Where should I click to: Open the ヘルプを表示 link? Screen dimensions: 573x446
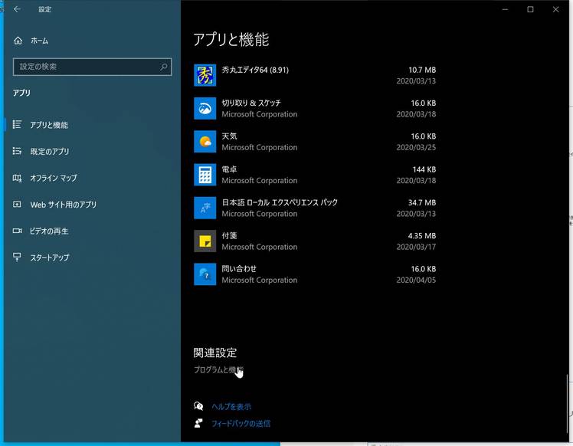click(231, 406)
